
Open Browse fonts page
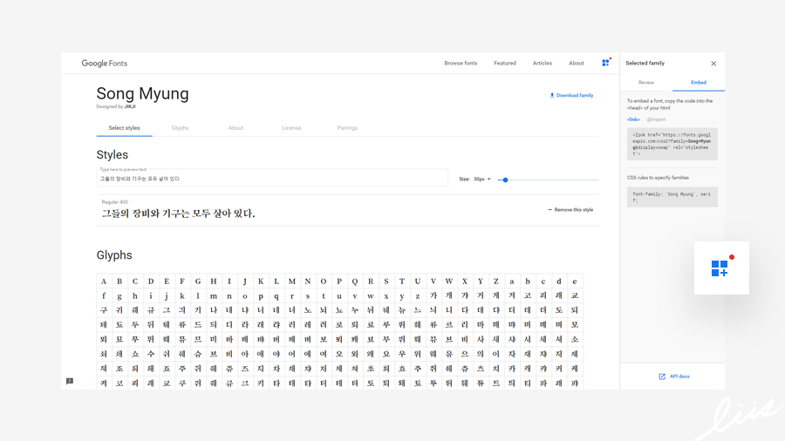tap(461, 64)
